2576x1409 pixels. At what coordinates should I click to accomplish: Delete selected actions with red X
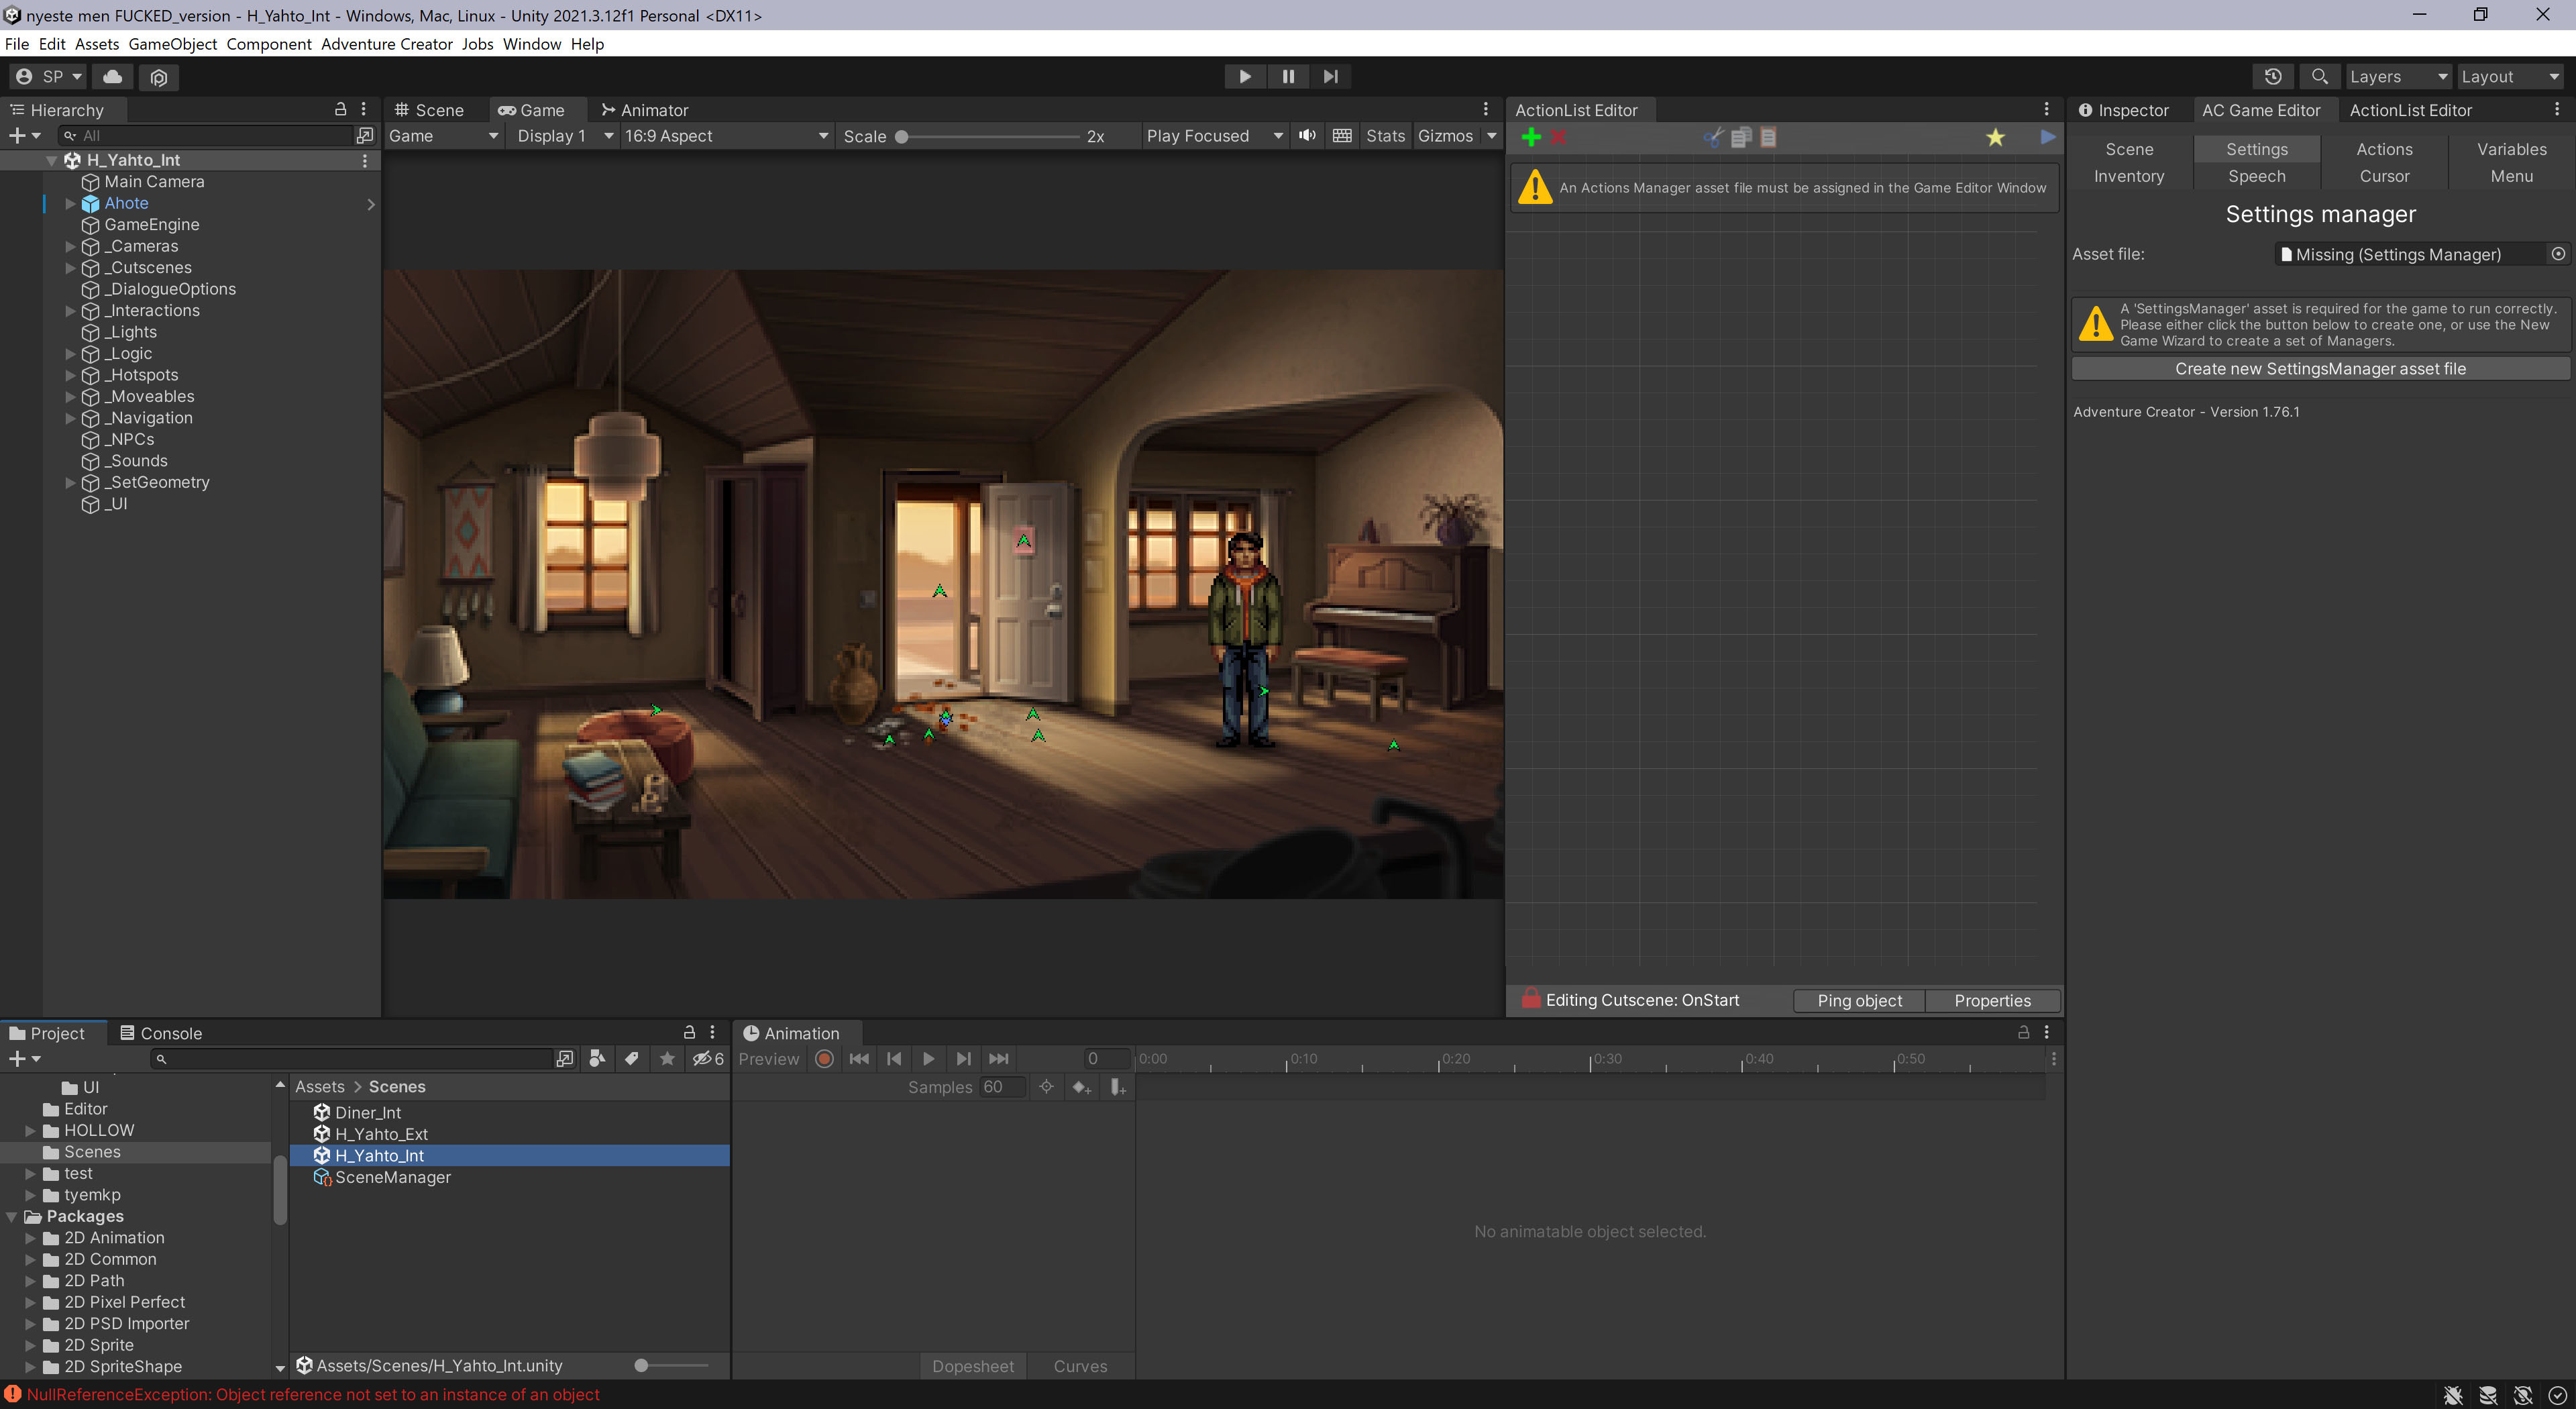tap(1558, 138)
